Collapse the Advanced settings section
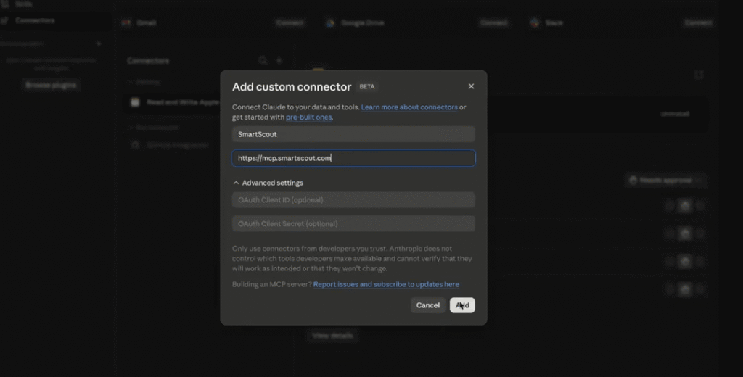Screen dimensions: 743x377 coord(268,183)
